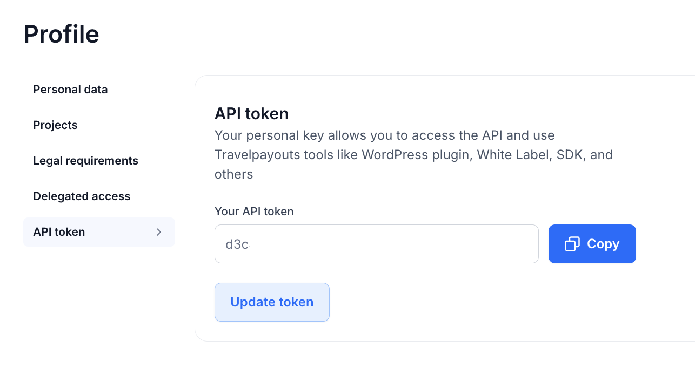Click the Your personal key description sentence
Viewport: 695px width, 368px height.
coord(413,155)
